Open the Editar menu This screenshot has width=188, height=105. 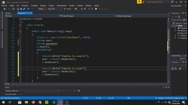[x=12, y=6]
